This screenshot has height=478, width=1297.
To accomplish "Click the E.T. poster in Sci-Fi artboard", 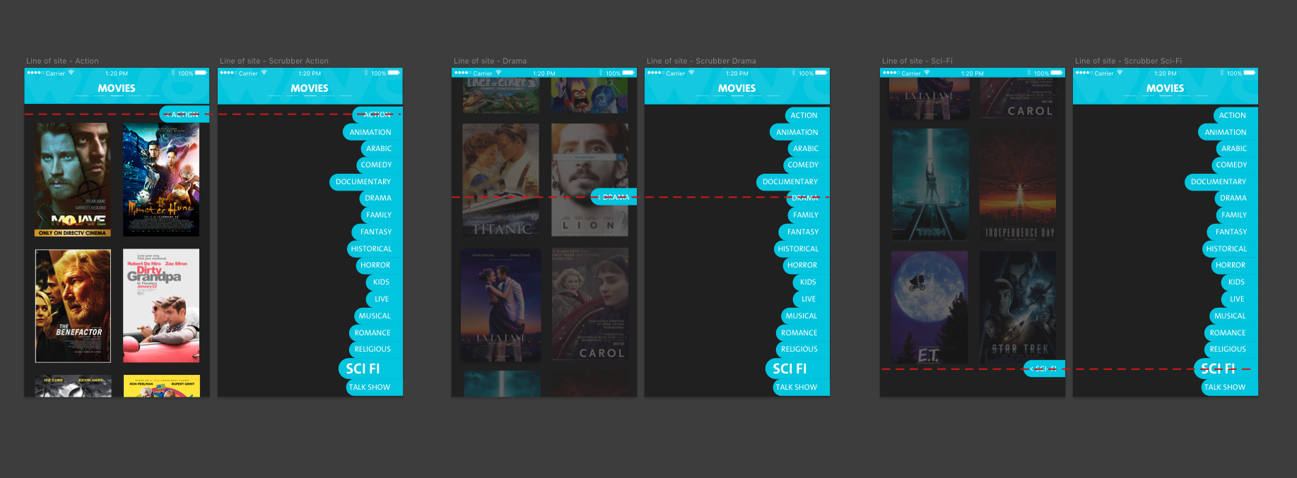I will [x=929, y=307].
